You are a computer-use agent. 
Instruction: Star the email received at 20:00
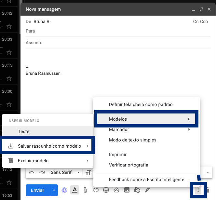(9, 104)
